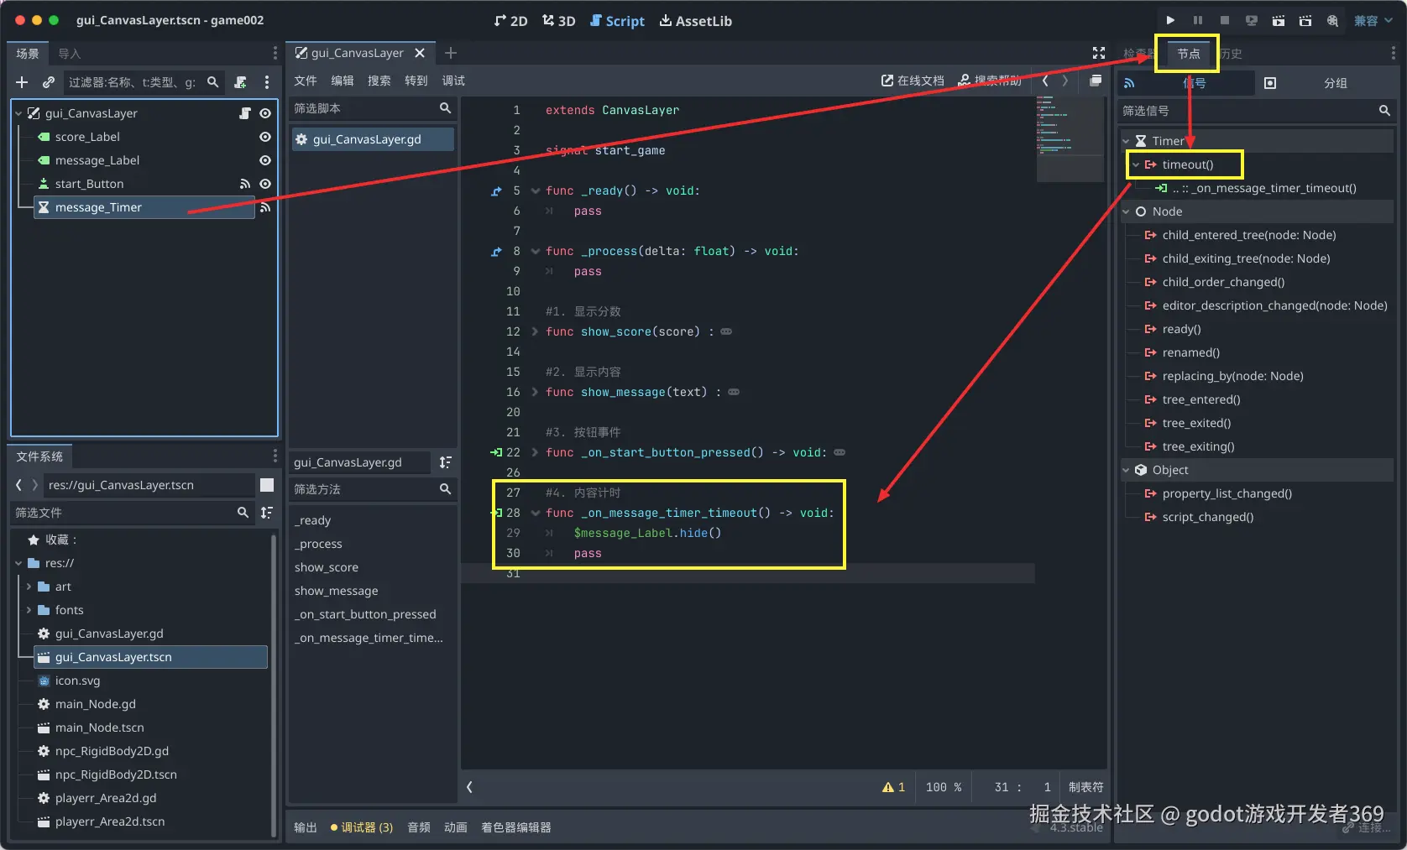
Task: Open the 兼容 renderer dropdown
Action: tap(1374, 20)
